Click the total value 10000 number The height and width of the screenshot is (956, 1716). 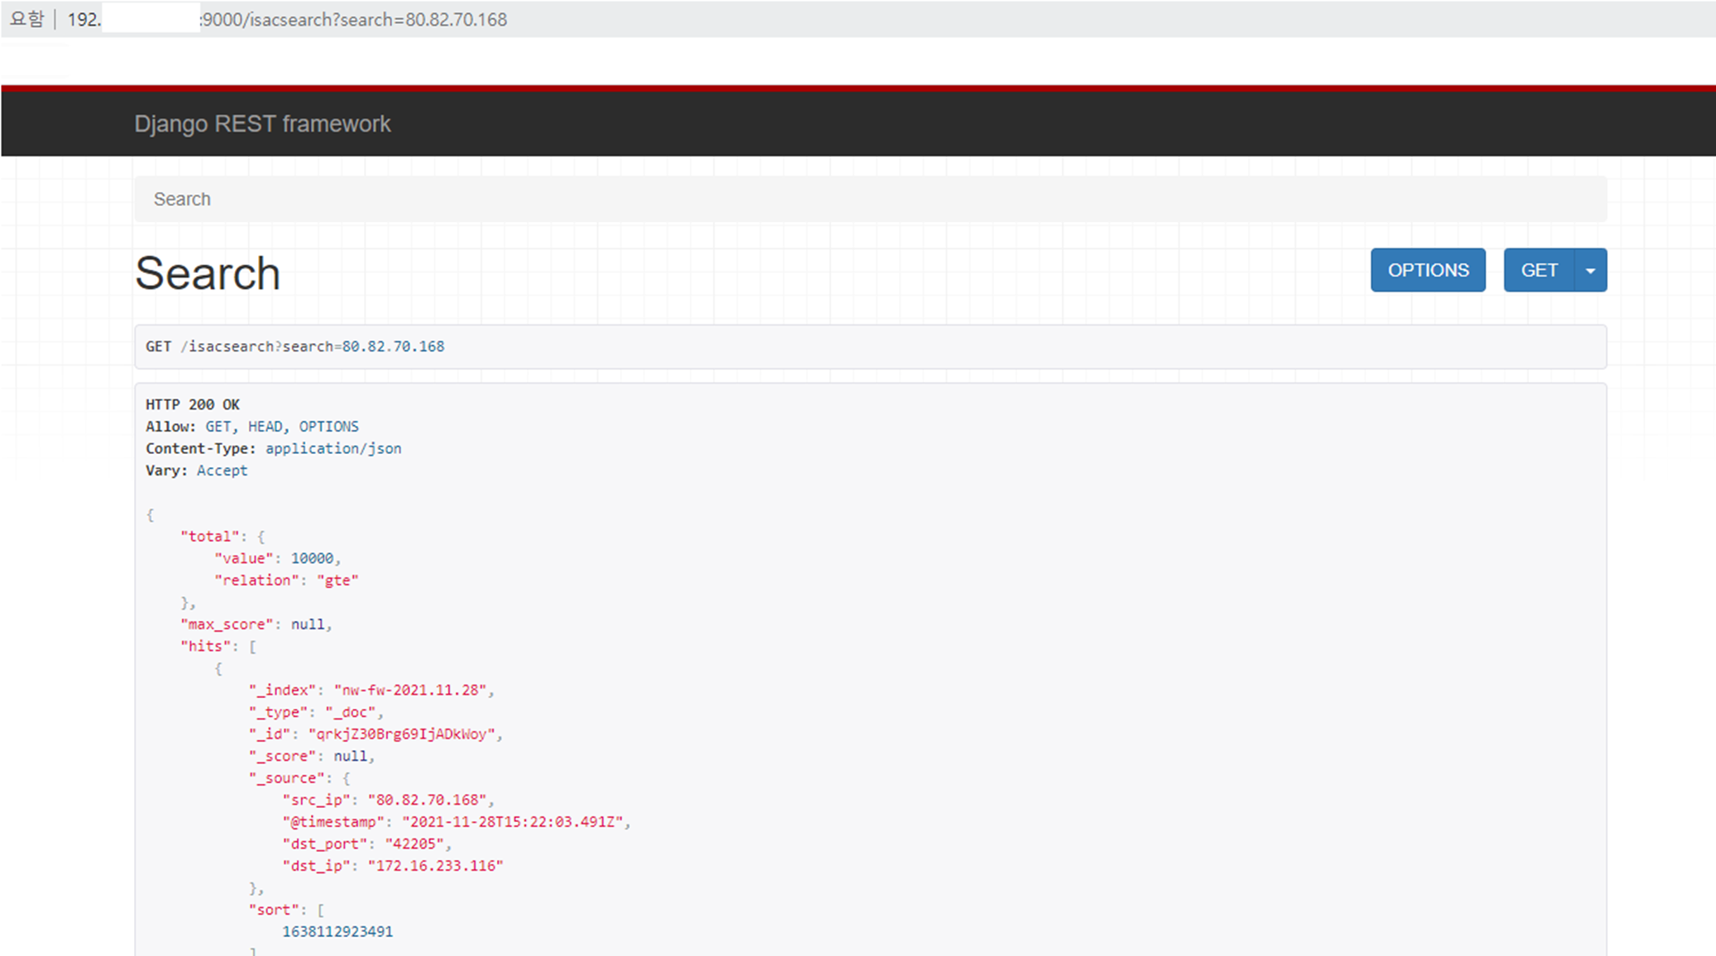pos(312,558)
